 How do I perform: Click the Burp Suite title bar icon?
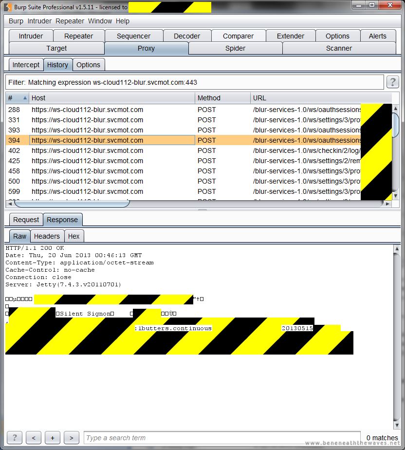tap(8, 7)
